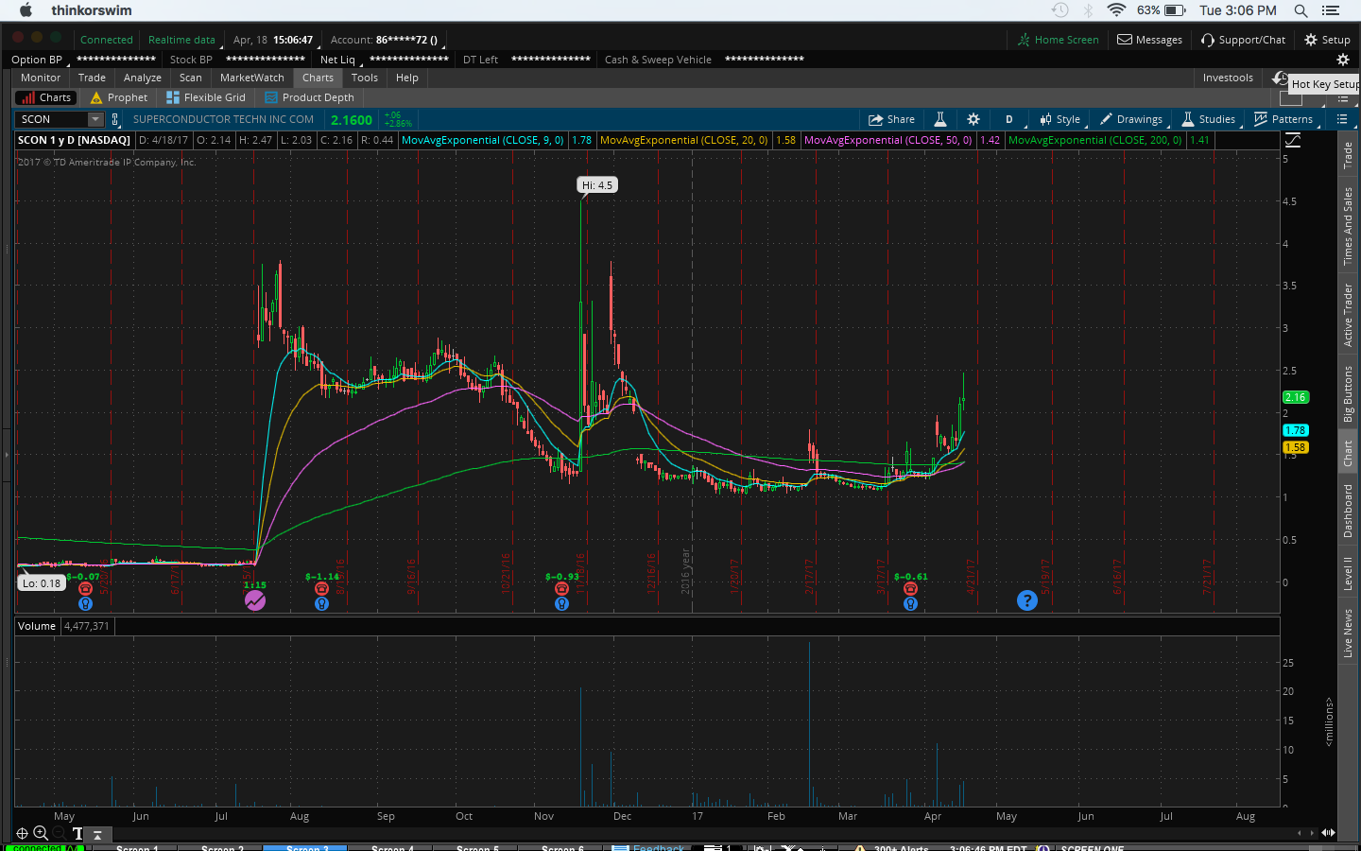This screenshot has height=851, width=1361.
Task: Open Messages envelope in top bar
Action: tap(1149, 40)
